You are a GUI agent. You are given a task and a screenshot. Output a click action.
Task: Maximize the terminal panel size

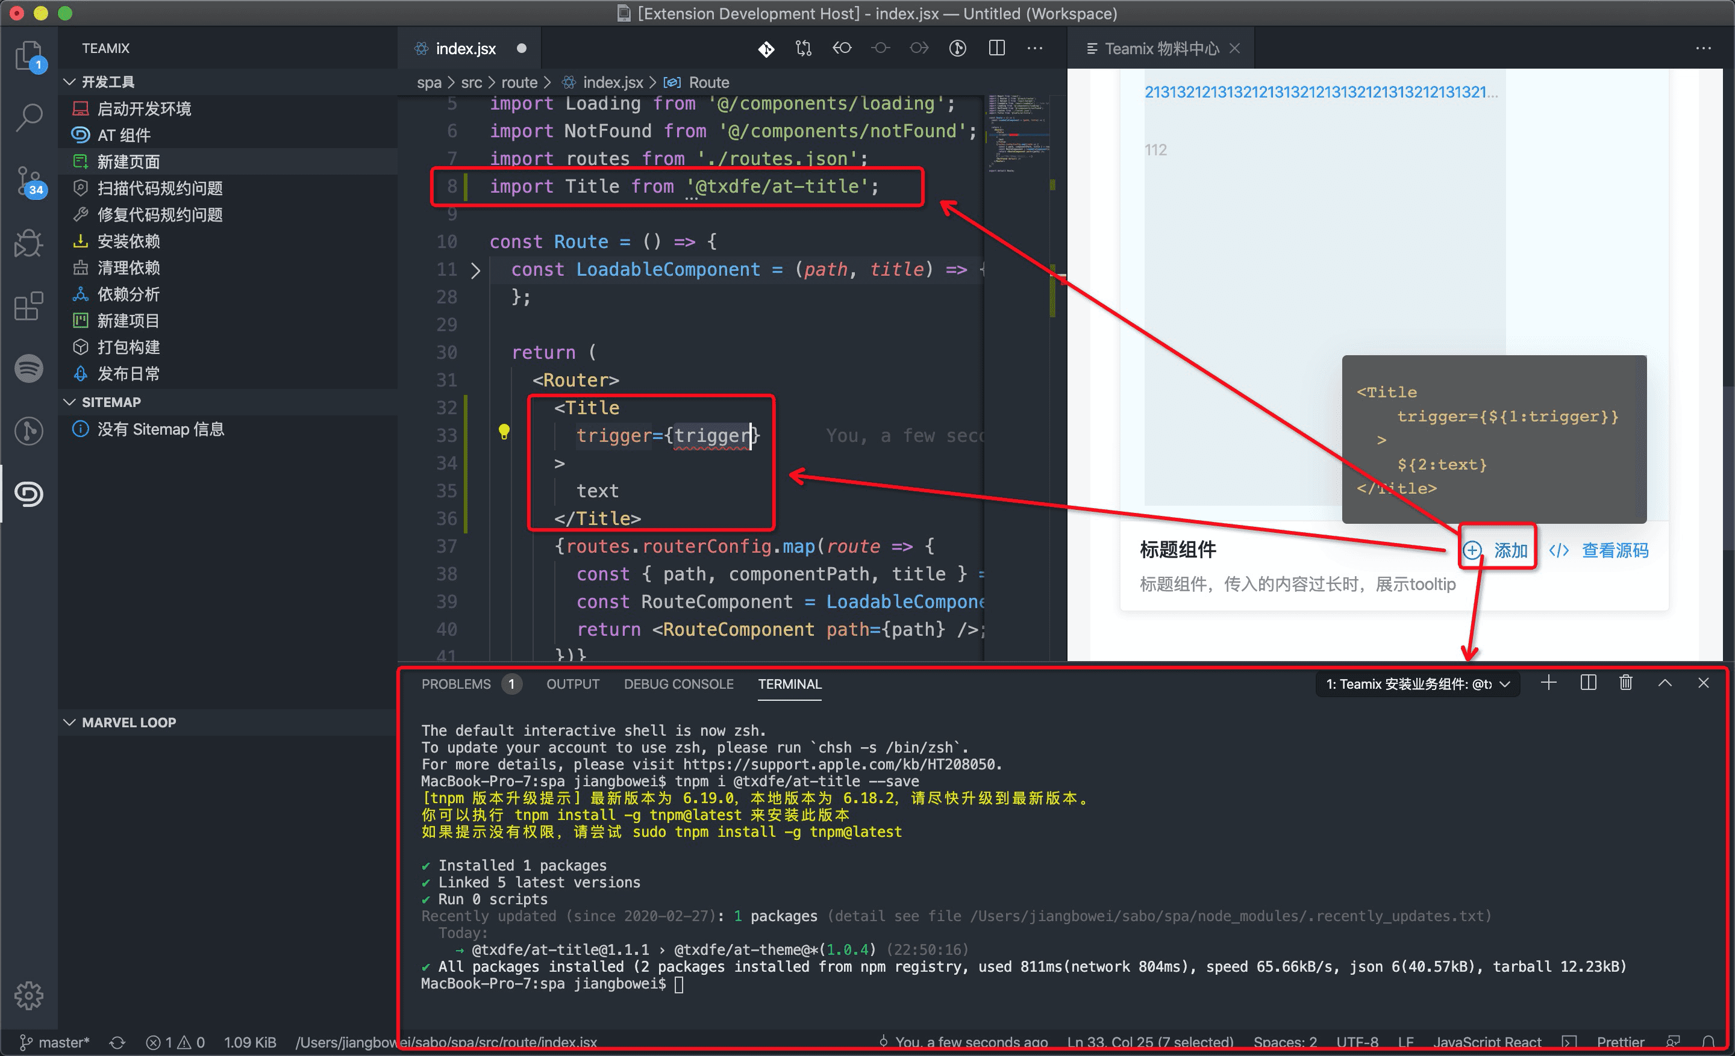click(1665, 683)
